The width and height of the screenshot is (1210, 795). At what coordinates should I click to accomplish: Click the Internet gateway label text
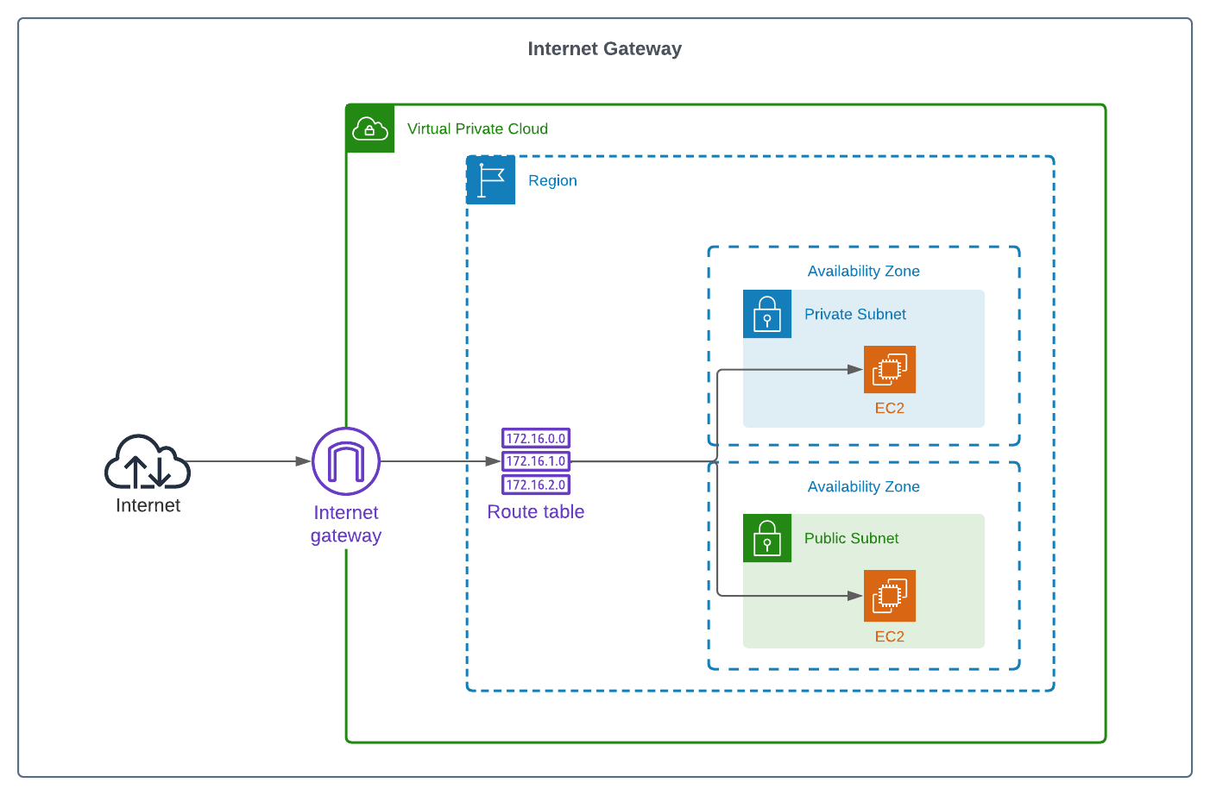point(346,523)
